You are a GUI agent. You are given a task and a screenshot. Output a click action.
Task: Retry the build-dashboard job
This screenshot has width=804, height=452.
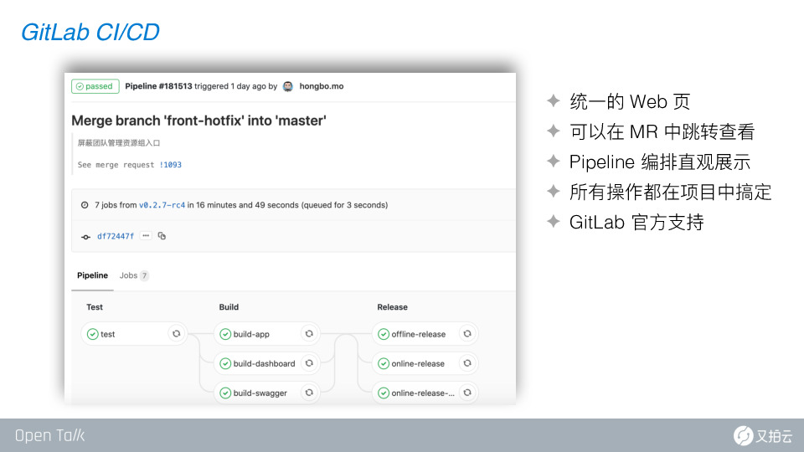pyautogui.click(x=309, y=363)
